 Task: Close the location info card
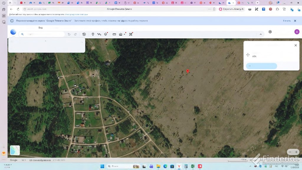[x=296, y=45]
